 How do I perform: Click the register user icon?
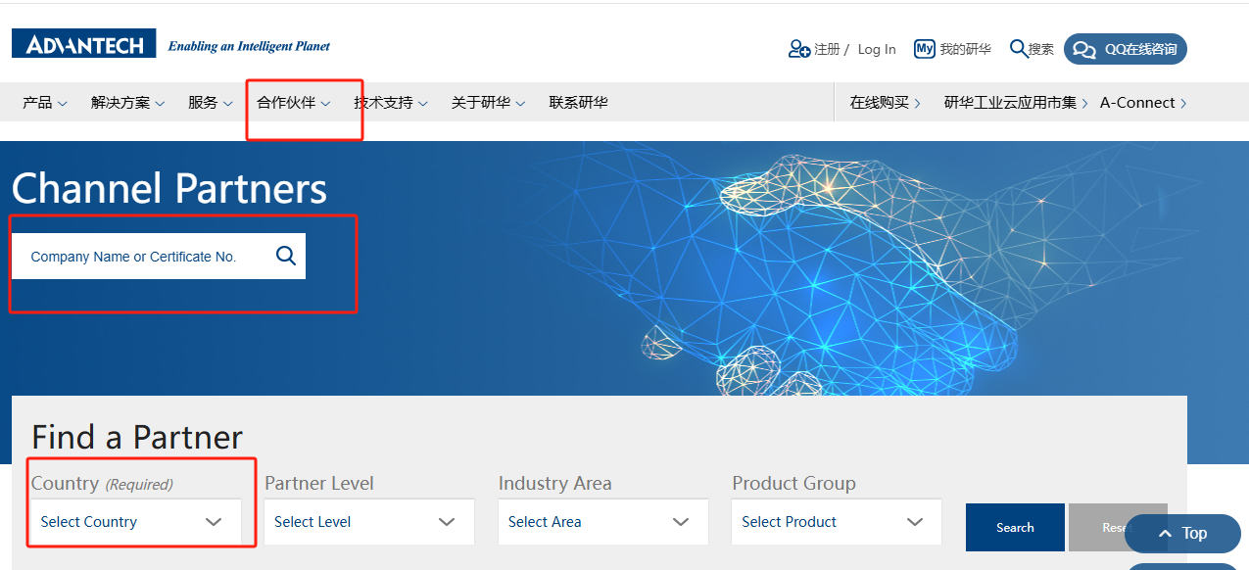point(798,49)
